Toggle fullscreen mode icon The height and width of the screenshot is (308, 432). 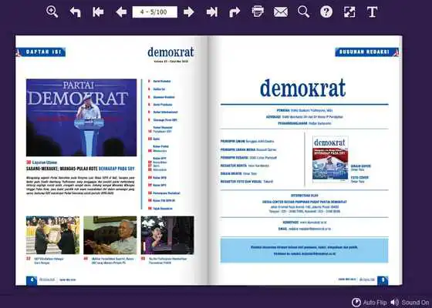[349, 12]
